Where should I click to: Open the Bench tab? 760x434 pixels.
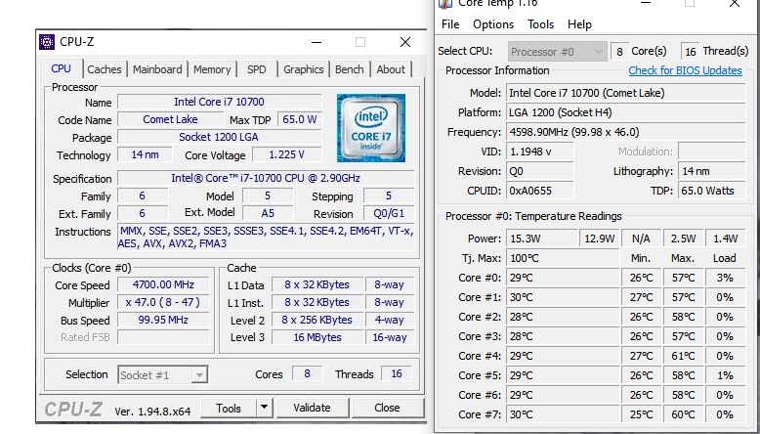[350, 69]
